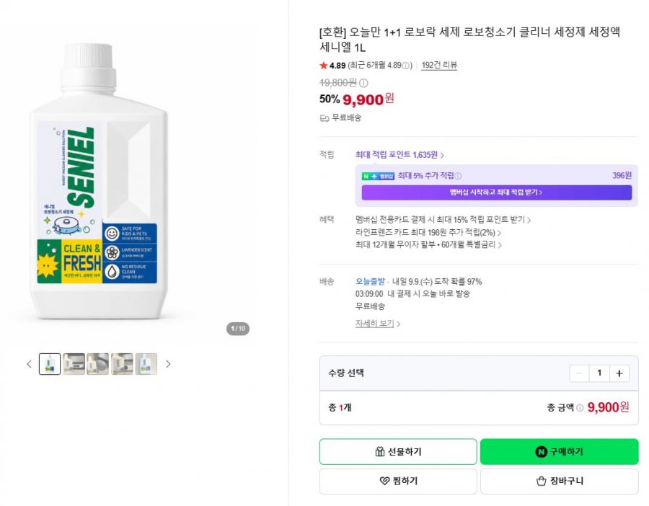Screen dimensions: 649x506
Task: Click the info icon next to the 6-month rating
Action: (406, 66)
